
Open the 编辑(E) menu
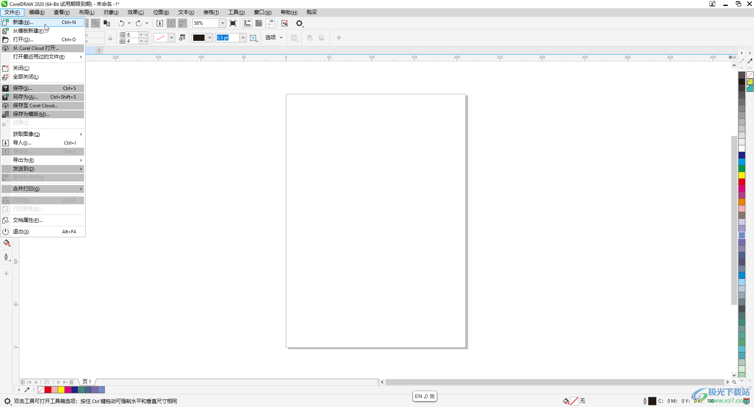pos(37,12)
